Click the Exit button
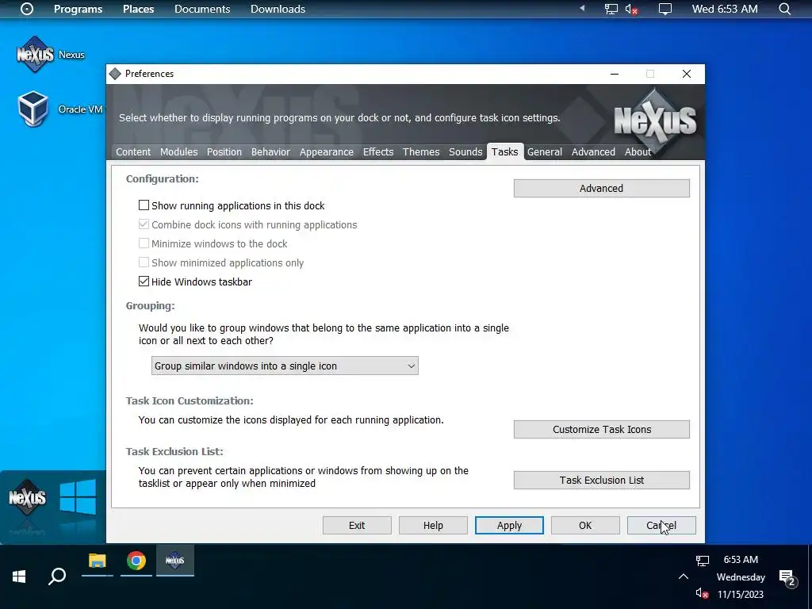Image resolution: width=812 pixels, height=609 pixels. pos(357,525)
